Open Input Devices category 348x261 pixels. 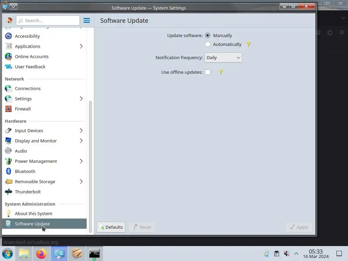[x=45, y=131]
